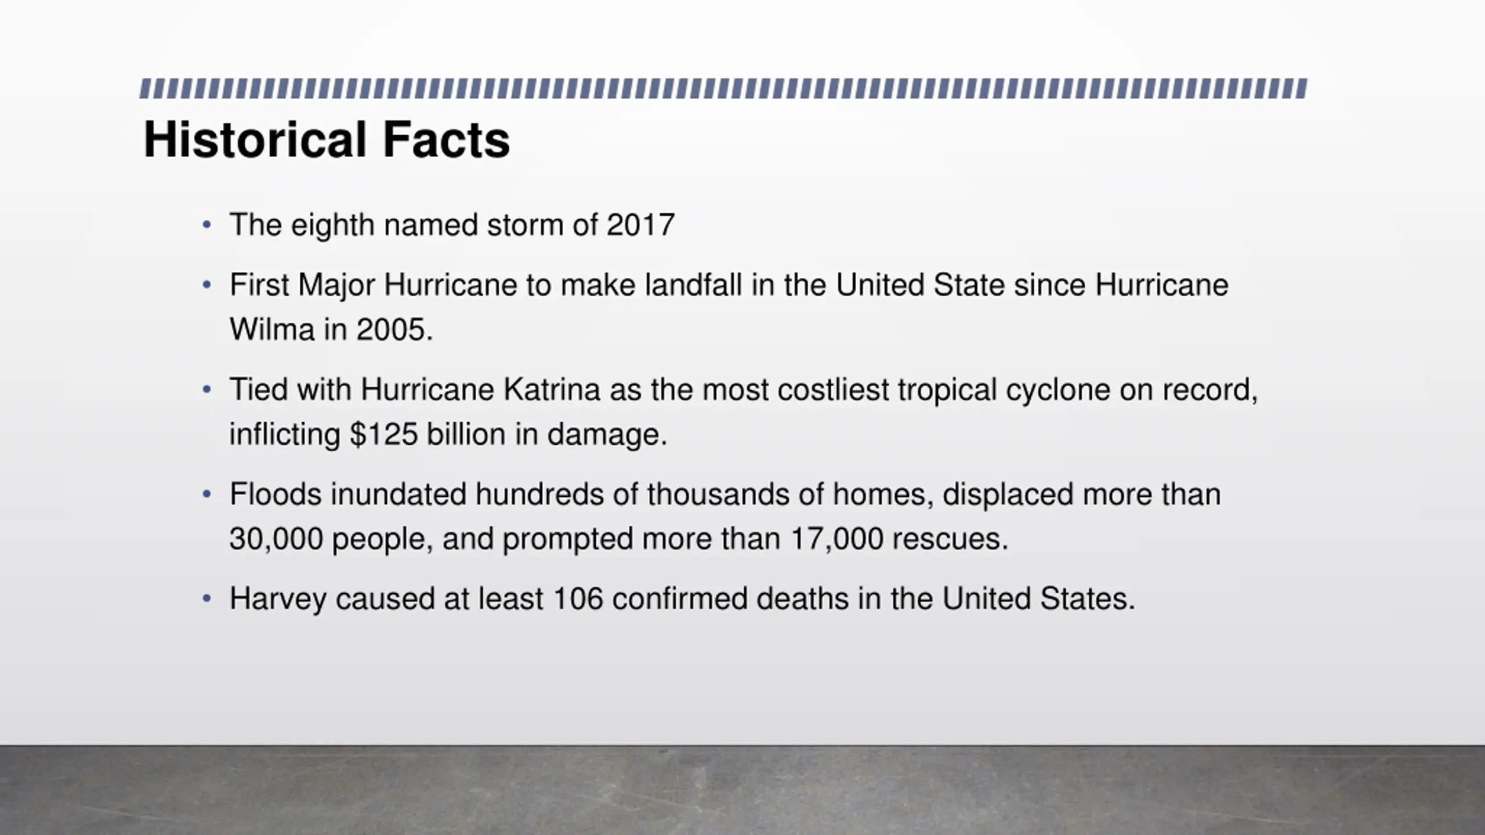Click the year "2017" in the first bullet
The height and width of the screenshot is (835, 1485).
point(640,224)
